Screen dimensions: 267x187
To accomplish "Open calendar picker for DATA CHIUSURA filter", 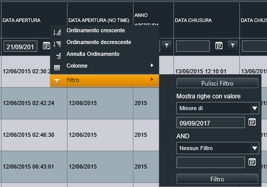I will pyautogui.click(x=219, y=46).
